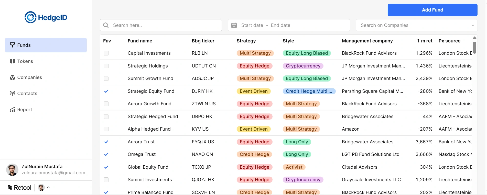This screenshot has width=487, height=195.
Task: Open the Report section
Action: tap(25, 110)
